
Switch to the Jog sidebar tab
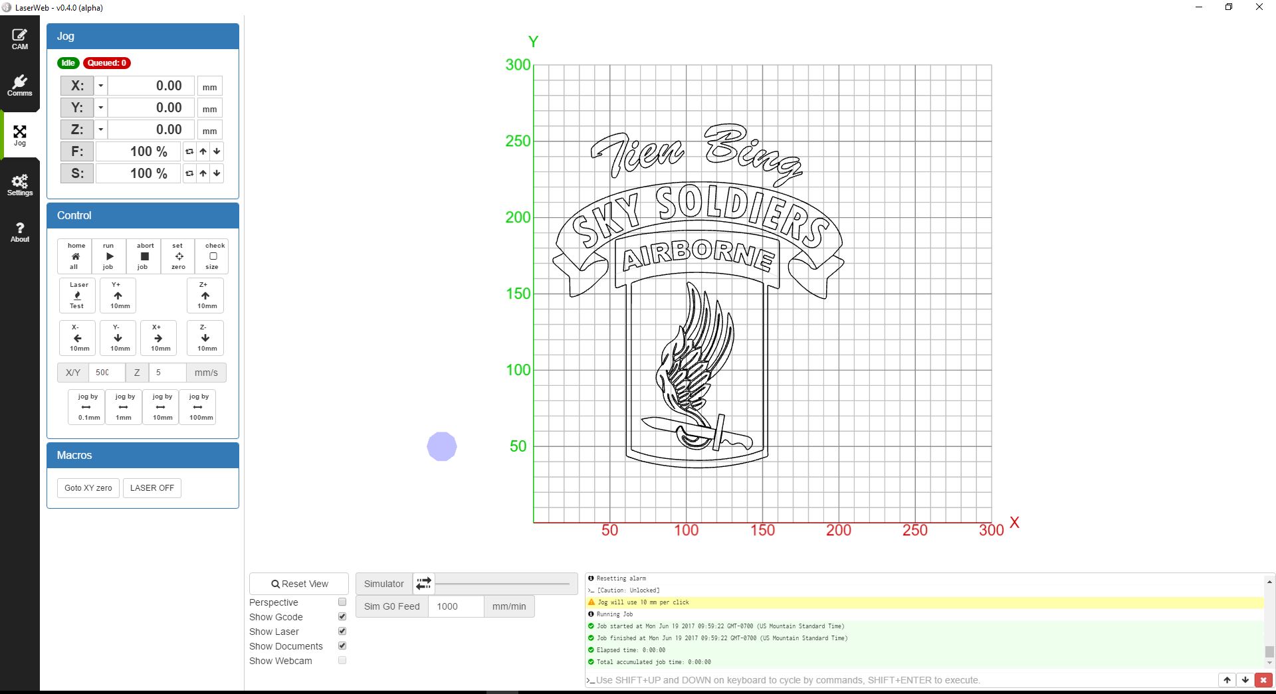click(x=20, y=135)
